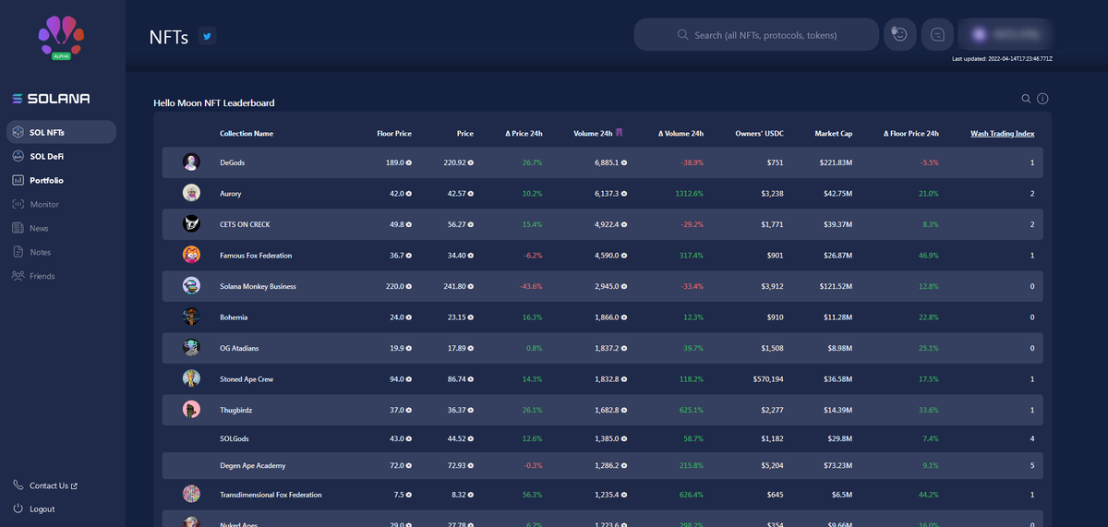Click the Aurory collection avatar
Screen dimensions: 1108x527
click(191, 193)
